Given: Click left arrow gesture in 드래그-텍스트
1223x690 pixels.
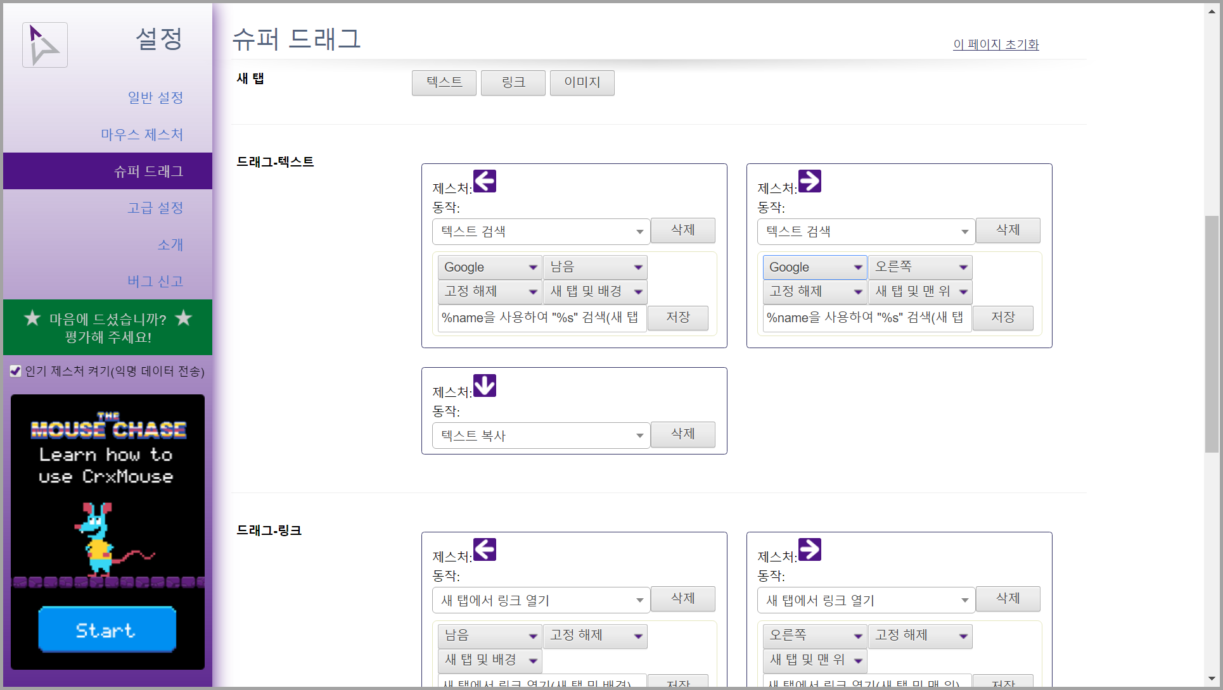Looking at the screenshot, I should (x=485, y=181).
